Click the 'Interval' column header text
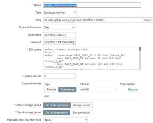This screenshot has height=123, width=153. pos(84,84)
